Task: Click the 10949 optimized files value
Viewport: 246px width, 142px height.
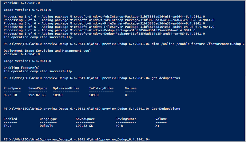Action: 58,95
